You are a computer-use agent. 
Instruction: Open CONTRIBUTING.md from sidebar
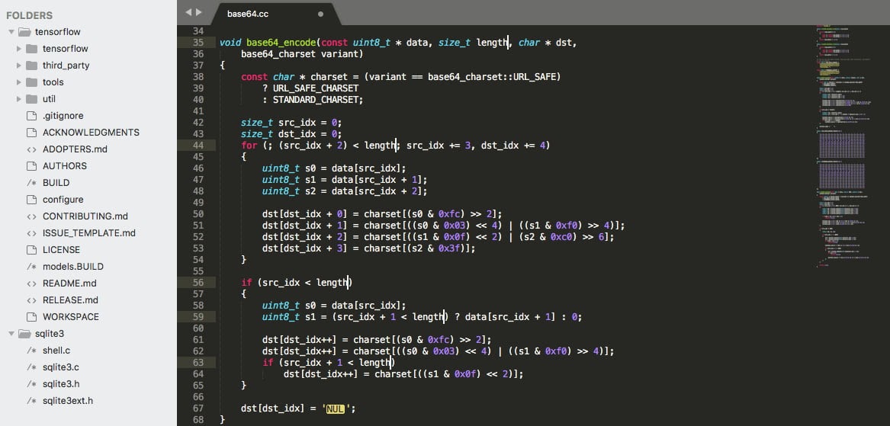(85, 216)
